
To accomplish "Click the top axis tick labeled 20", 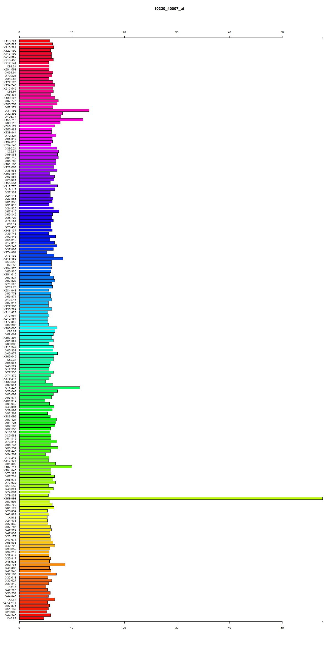I will click(x=124, y=32).
